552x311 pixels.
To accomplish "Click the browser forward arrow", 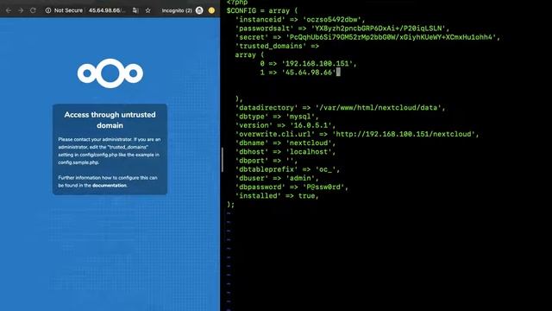I will (21, 10).
